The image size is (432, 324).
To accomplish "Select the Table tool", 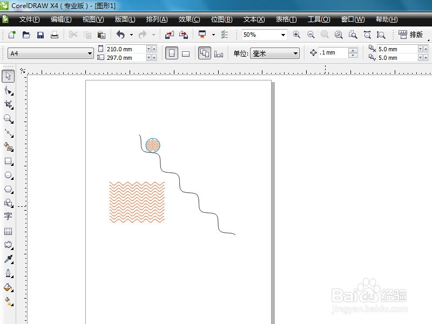I will point(8,231).
